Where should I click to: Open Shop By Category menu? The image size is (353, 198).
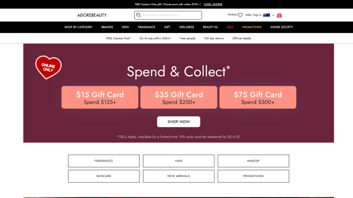(78, 27)
